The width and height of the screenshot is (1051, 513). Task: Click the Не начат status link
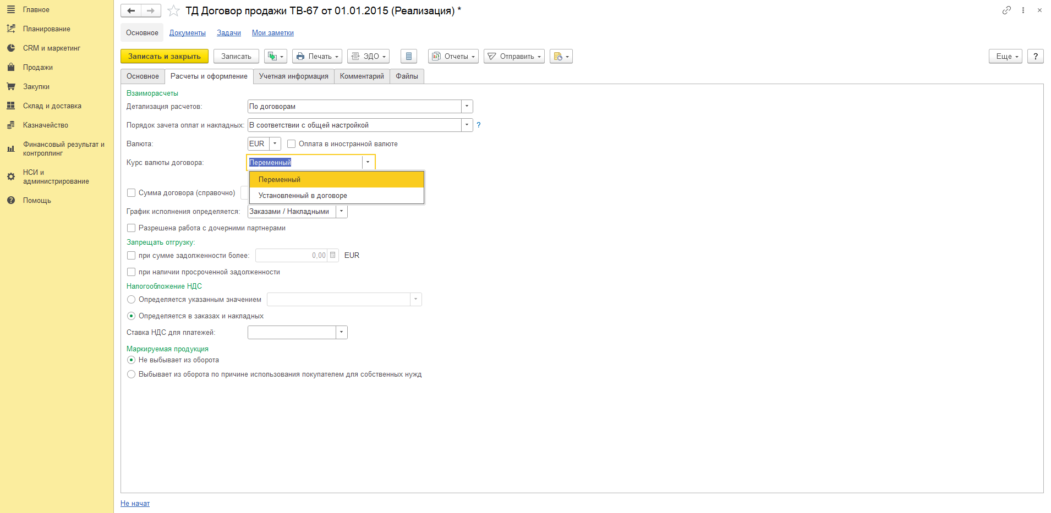135,504
